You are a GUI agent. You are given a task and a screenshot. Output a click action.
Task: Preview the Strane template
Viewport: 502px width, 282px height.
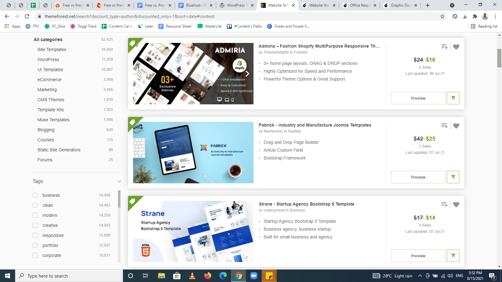click(418, 256)
